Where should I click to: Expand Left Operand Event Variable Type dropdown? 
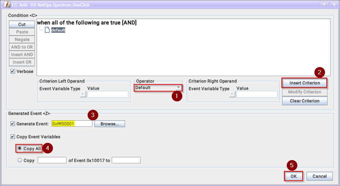(83, 94)
